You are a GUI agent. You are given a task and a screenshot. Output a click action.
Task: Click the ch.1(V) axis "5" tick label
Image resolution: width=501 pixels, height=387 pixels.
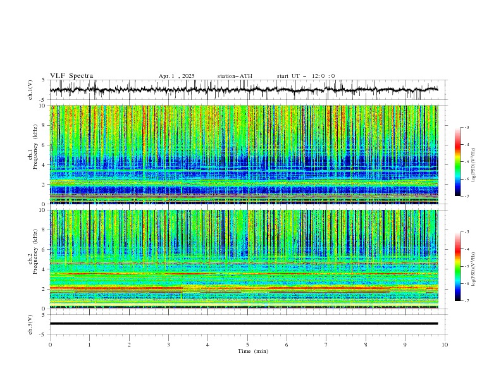pos(44,80)
